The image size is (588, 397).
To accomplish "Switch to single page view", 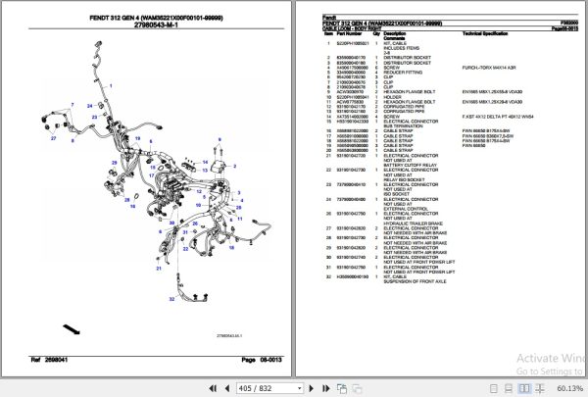I will tap(494, 388).
